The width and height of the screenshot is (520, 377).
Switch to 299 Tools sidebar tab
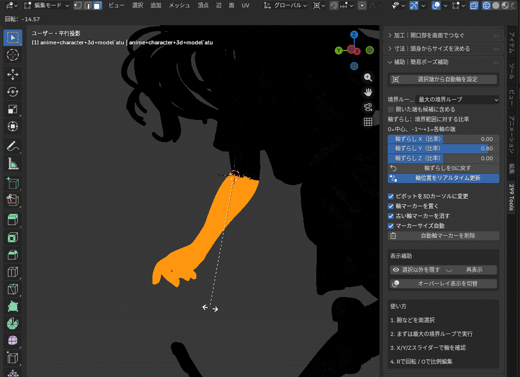tap(512, 197)
